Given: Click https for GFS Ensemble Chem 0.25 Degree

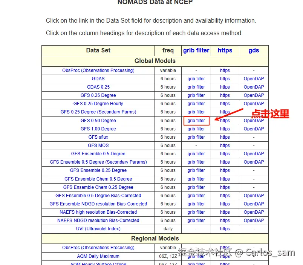Looking at the screenshot, I should (225, 187).
